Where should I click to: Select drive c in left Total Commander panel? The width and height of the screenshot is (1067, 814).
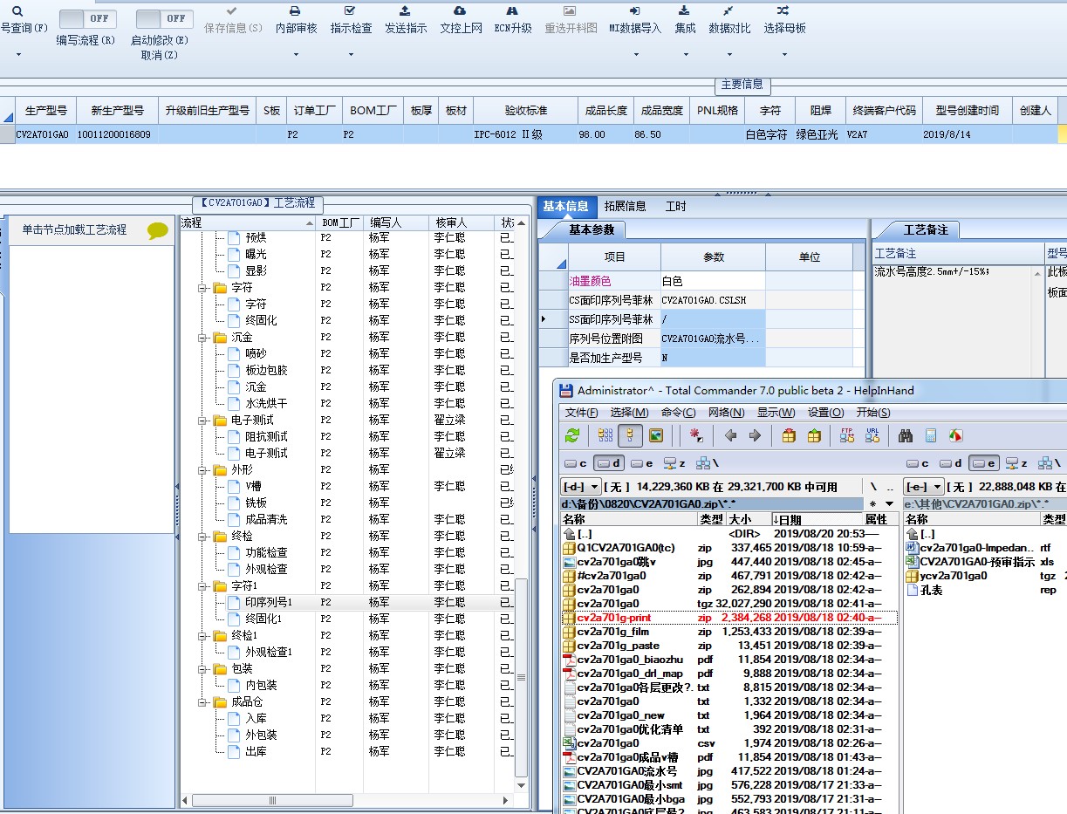(576, 463)
